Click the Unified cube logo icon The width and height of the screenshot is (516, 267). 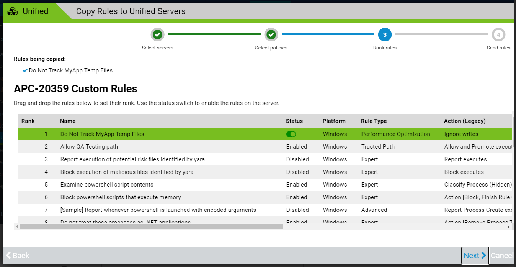13,11
